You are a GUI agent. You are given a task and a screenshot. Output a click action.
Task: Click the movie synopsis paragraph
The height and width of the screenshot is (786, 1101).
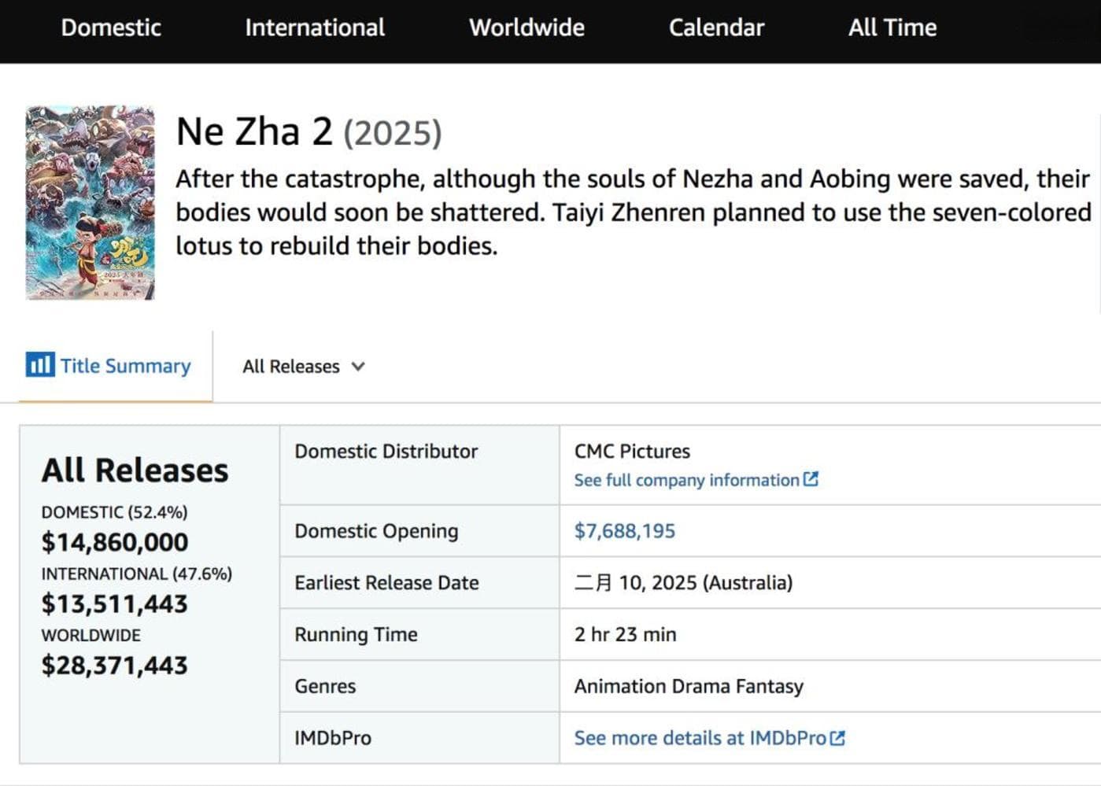pos(633,212)
